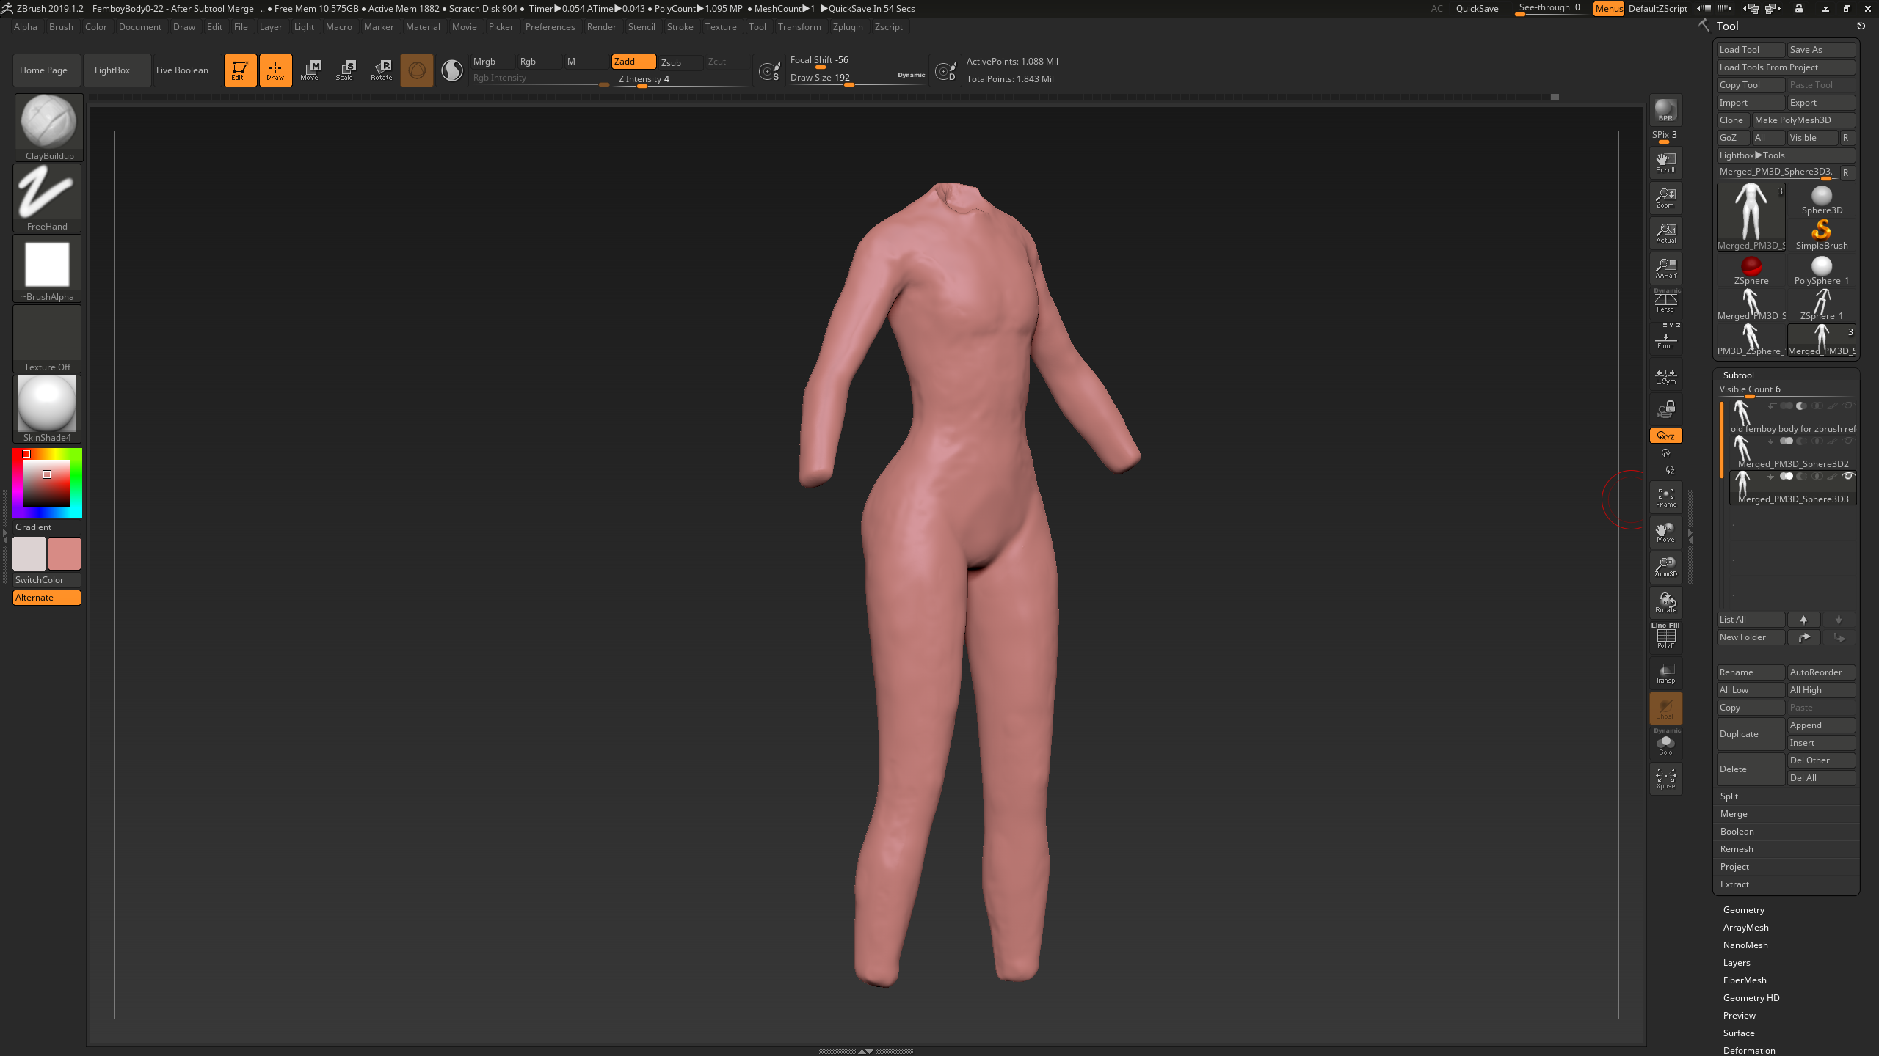Click the Frame view icon
Screen dimensions: 1879x1056
[x=1665, y=497]
